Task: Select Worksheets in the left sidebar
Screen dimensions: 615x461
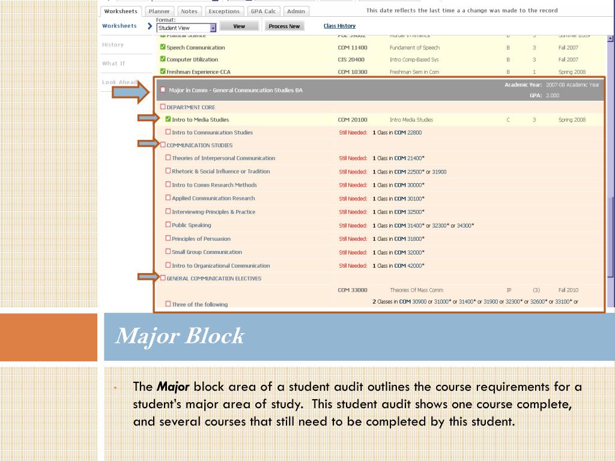Action: click(x=120, y=26)
